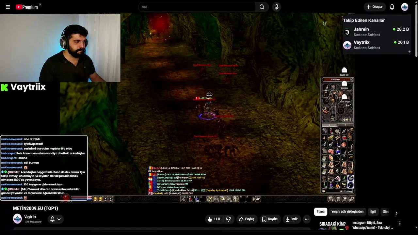Click video title METİN2009.EU (TOP1)
This screenshot has width=418, height=235.
tap(35, 208)
